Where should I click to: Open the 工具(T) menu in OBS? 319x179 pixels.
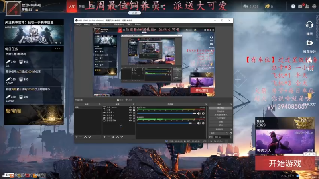(129, 25)
